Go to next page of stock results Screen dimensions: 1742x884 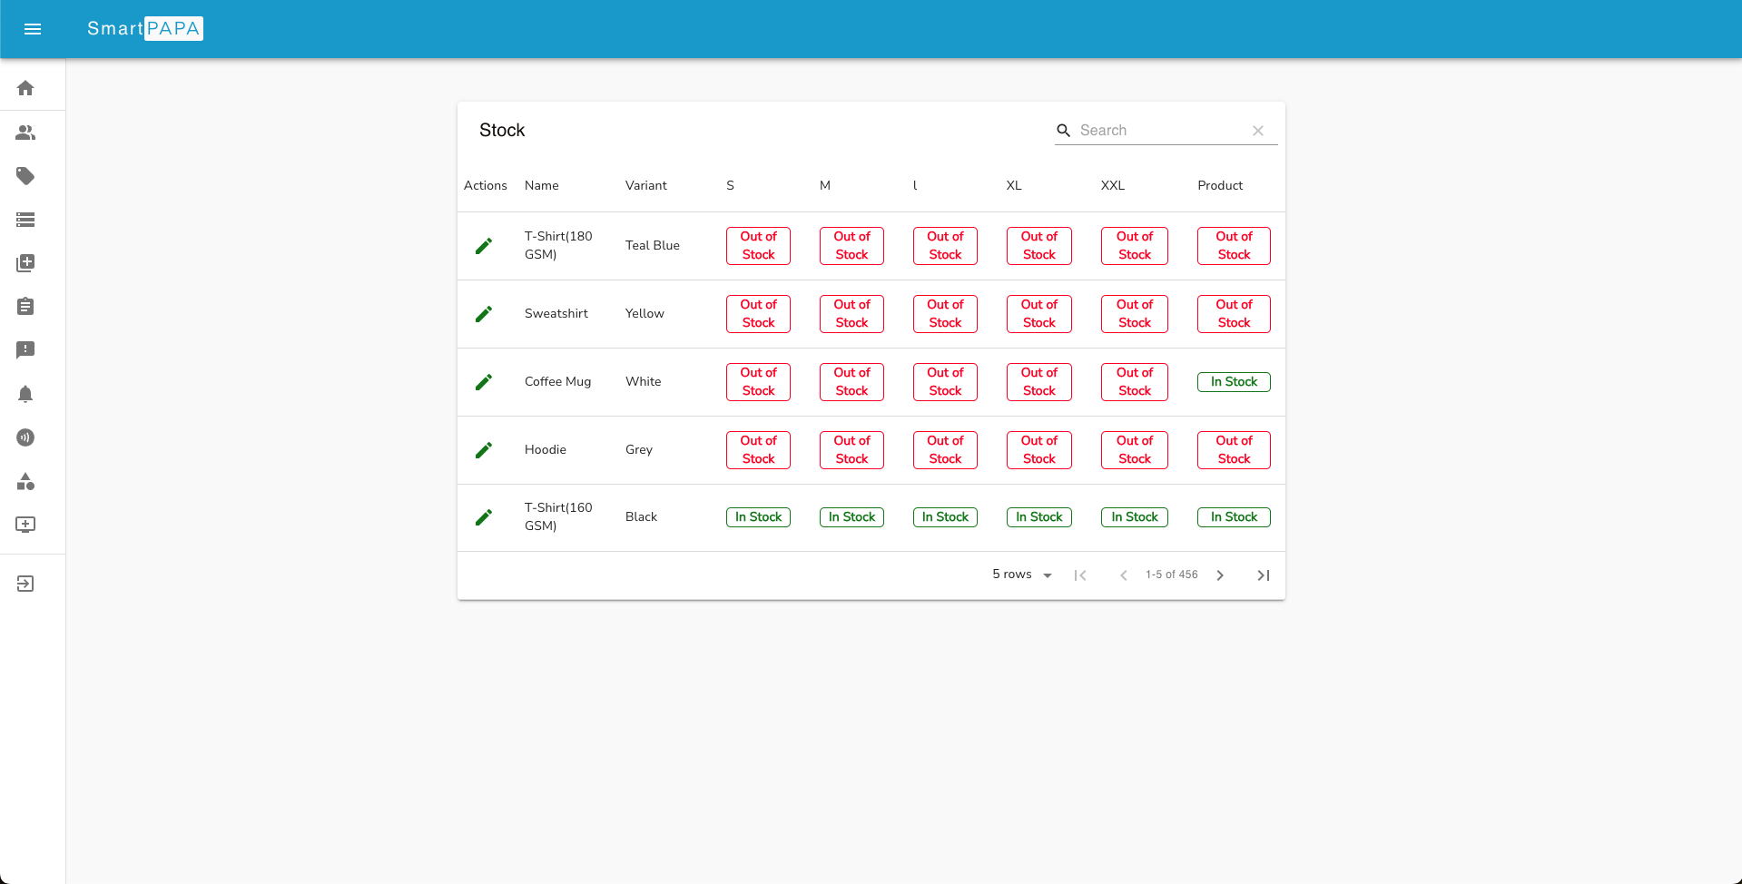click(x=1220, y=575)
